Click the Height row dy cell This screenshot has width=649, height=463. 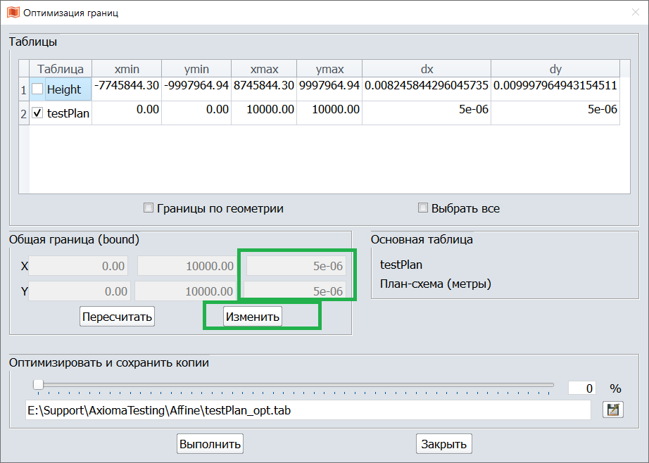(555, 86)
